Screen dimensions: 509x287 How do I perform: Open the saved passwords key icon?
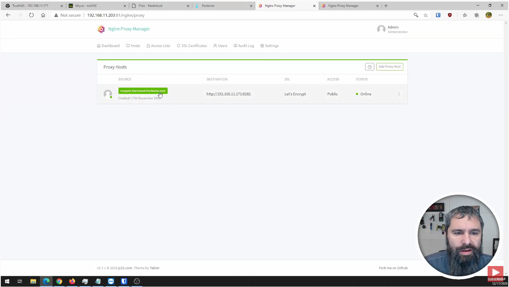tap(416, 15)
